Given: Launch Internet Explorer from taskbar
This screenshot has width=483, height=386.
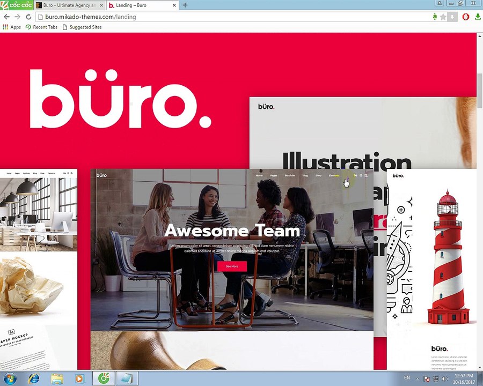Looking at the screenshot, I should coord(34,378).
